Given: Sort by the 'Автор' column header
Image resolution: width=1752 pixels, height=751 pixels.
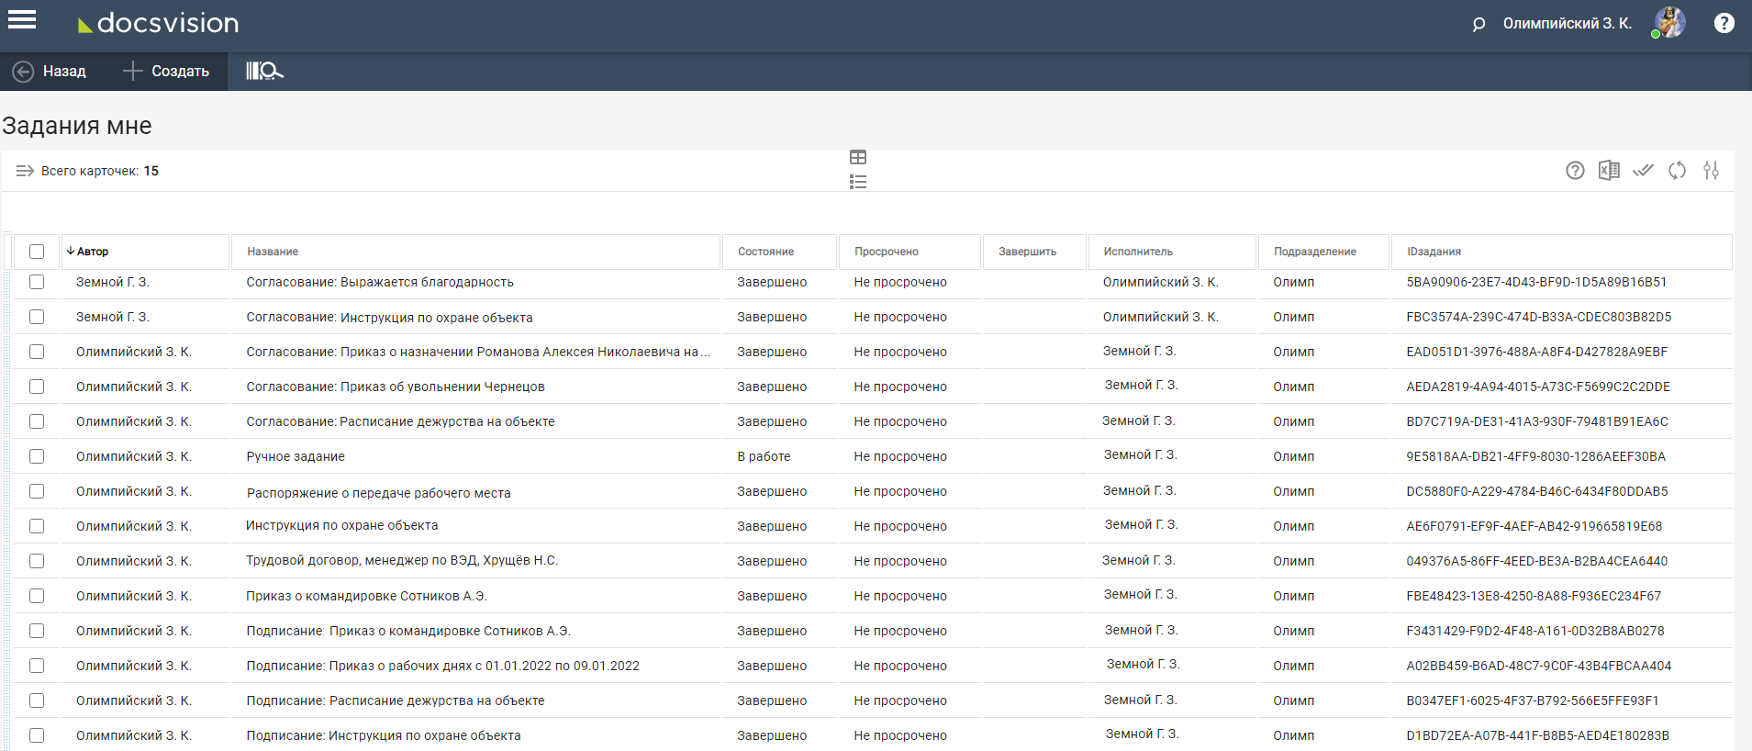Looking at the screenshot, I should tap(93, 252).
